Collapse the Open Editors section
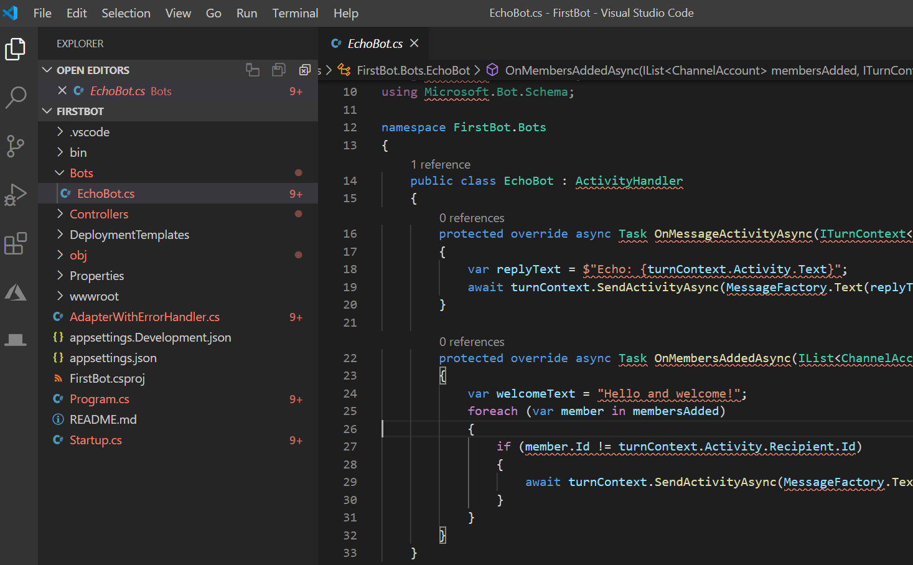Image resolution: width=913 pixels, height=565 pixels. coord(47,70)
